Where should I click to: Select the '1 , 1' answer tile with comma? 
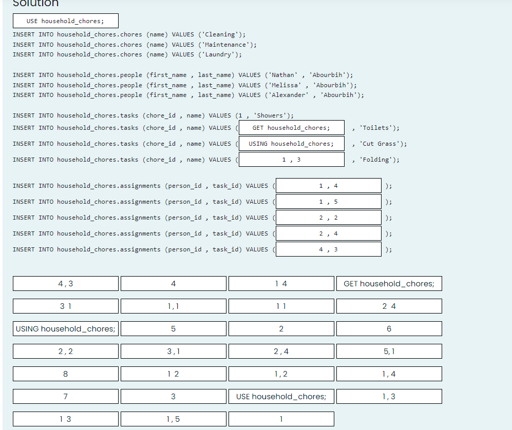[174, 306]
